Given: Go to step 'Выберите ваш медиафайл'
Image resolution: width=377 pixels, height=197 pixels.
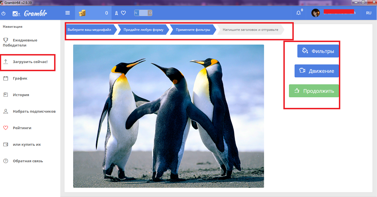Looking at the screenshot, I should (89, 30).
